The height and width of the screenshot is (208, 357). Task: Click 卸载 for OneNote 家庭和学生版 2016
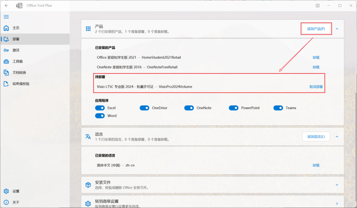(x=316, y=67)
